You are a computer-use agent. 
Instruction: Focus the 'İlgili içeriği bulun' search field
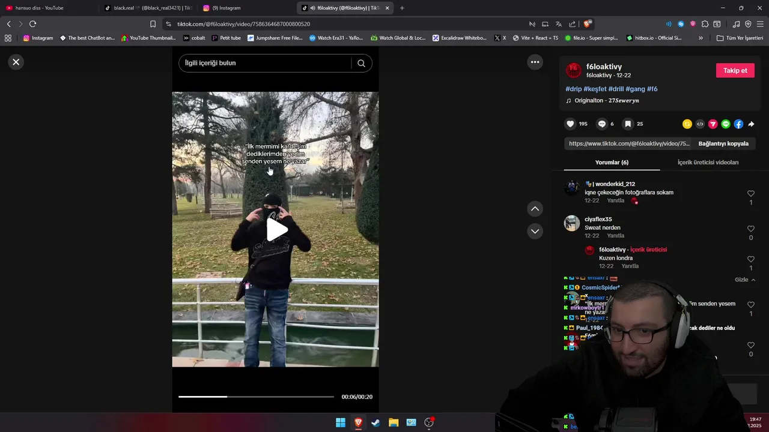[264, 63]
